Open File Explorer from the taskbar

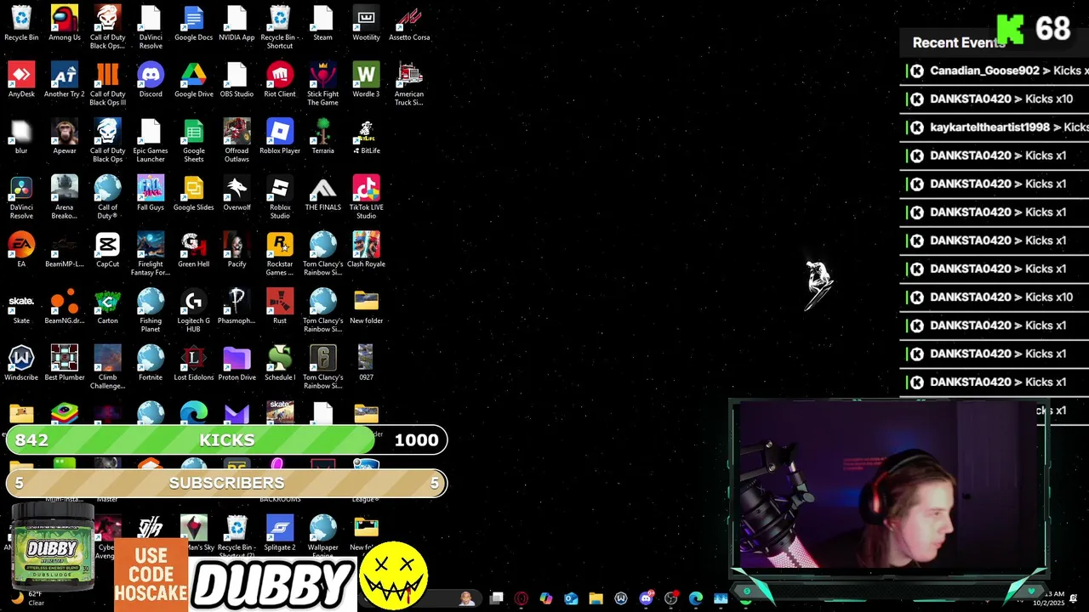pyautogui.click(x=596, y=598)
